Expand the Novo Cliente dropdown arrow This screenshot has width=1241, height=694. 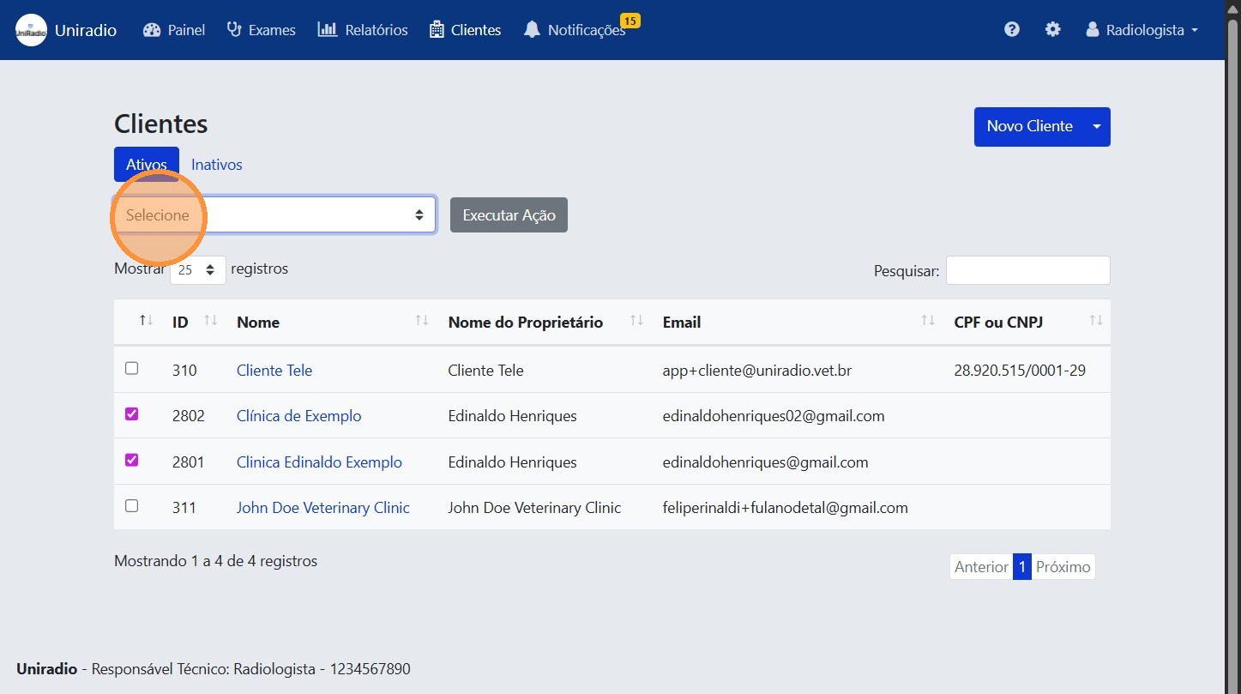(1096, 126)
